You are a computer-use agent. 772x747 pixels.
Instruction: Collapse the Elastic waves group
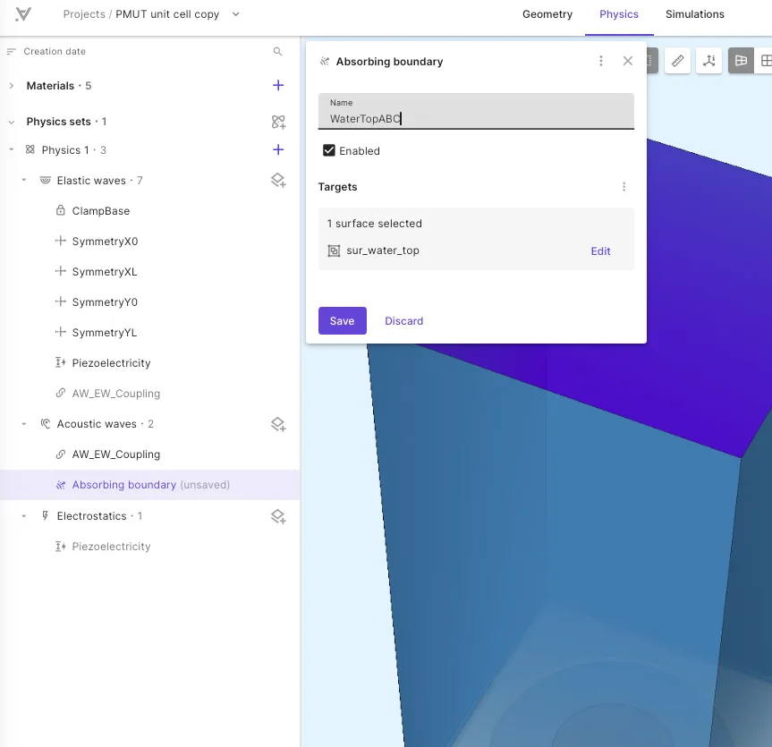pyautogui.click(x=23, y=180)
